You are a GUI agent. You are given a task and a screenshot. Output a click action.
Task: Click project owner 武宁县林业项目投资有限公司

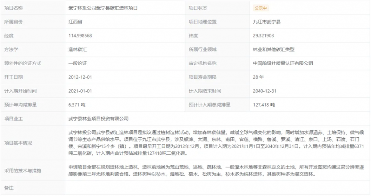[99, 119]
